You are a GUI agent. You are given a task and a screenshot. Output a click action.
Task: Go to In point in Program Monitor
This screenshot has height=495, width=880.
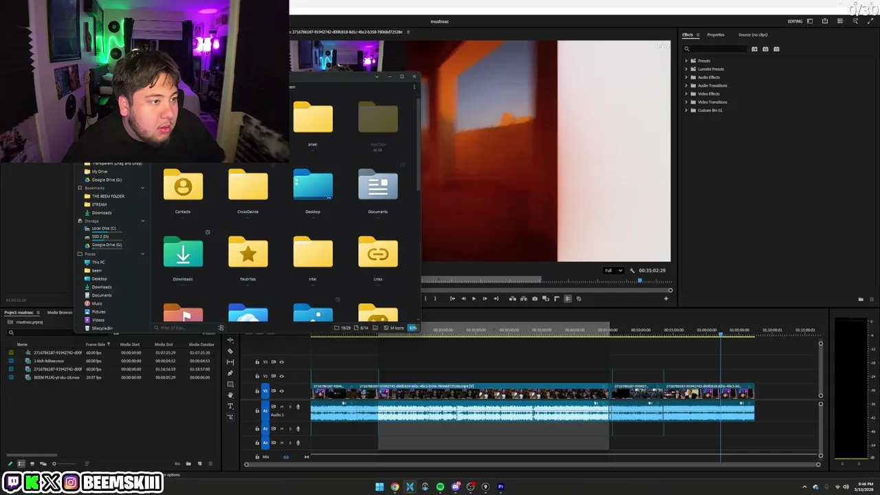[x=452, y=298]
